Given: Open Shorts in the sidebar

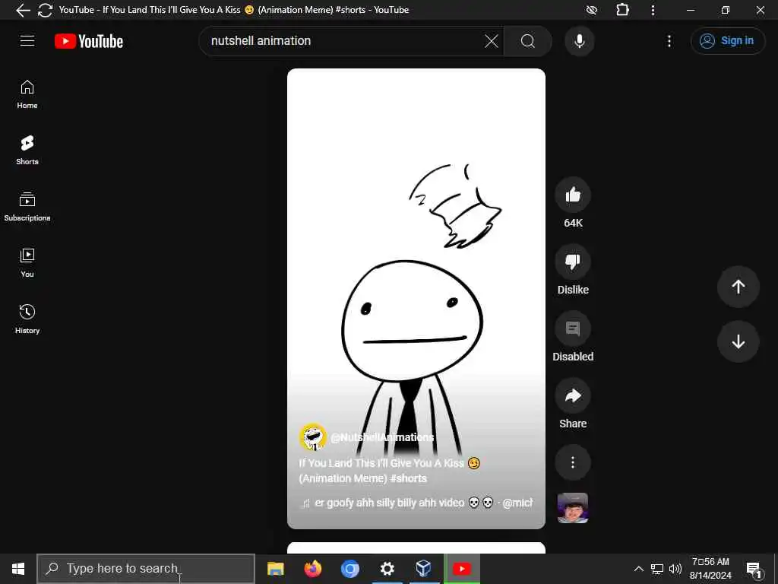Looking at the screenshot, I should (x=27, y=150).
